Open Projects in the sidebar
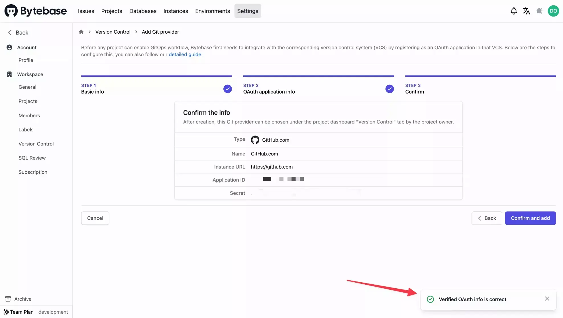This screenshot has width=563, height=318. (28, 101)
